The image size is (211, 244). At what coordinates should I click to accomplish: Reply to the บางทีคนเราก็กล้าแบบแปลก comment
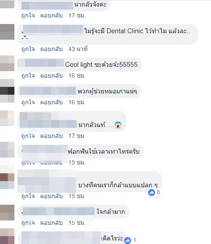pyautogui.click(x=52, y=196)
